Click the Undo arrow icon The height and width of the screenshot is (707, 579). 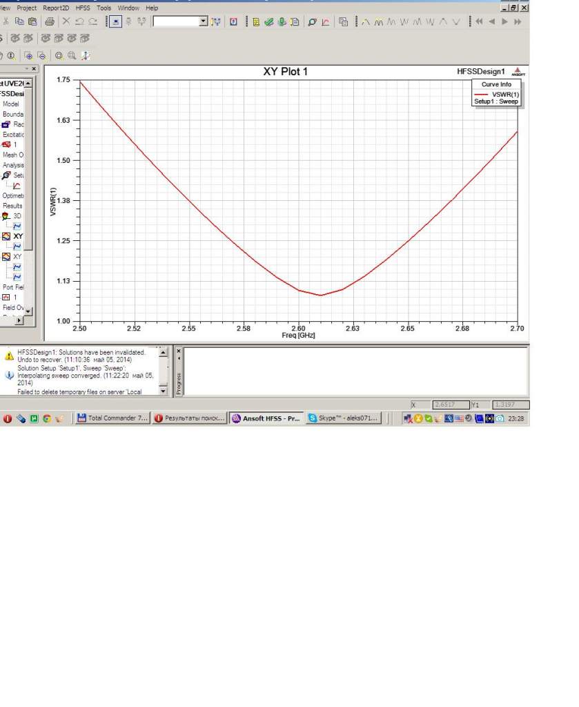click(79, 22)
